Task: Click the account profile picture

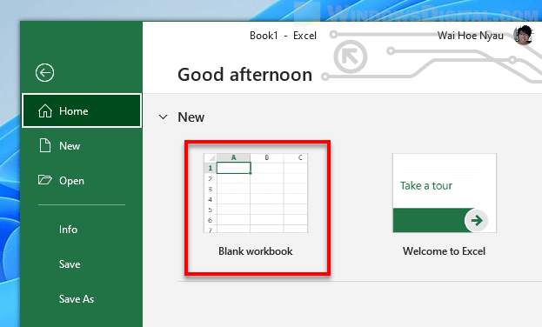Action: point(524,35)
